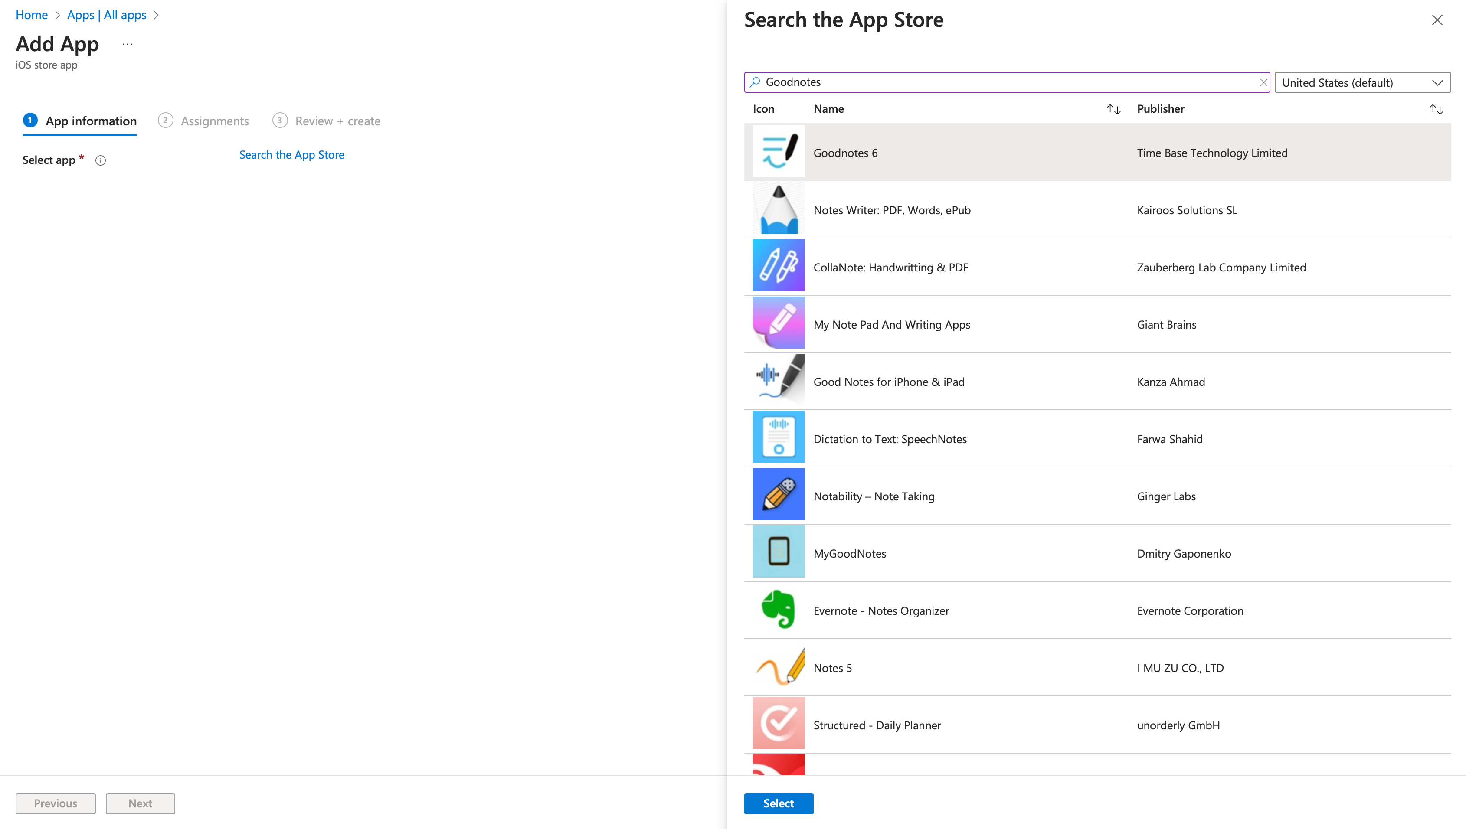Navigate to Apps | All apps breadcrumb

tap(107, 15)
